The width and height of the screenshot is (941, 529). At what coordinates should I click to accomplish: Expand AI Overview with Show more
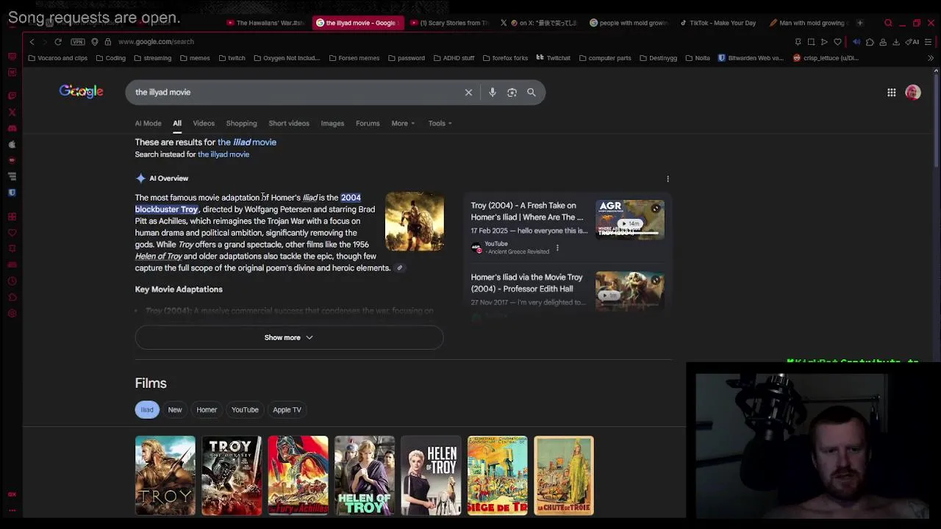pyautogui.click(x=289, y=338)
